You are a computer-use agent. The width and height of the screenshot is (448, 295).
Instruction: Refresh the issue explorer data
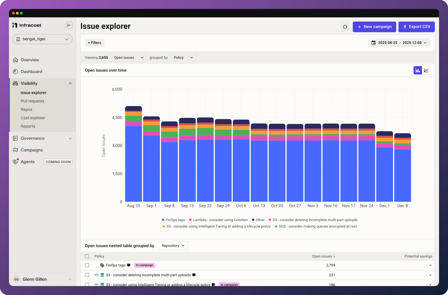pos(345,27)
